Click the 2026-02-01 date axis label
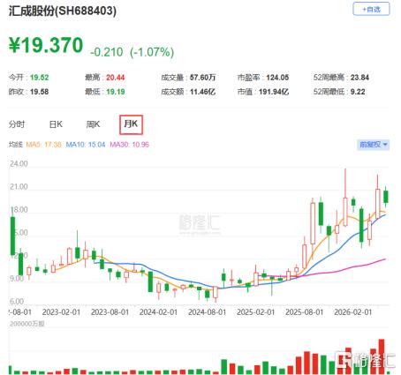Screen dimensions: 401x375 tap(353, 312)
